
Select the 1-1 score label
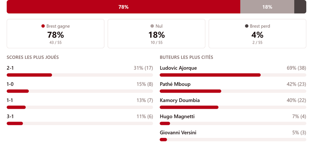(10, 100)
